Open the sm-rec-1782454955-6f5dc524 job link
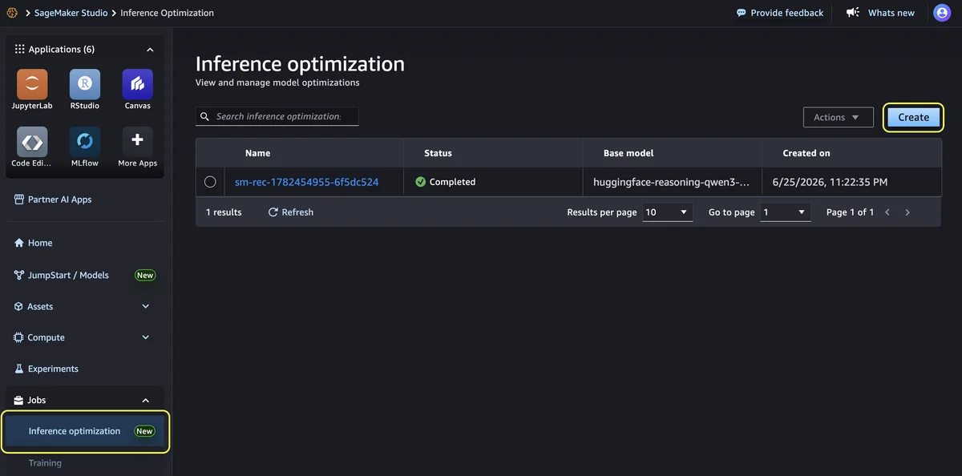Image resolution: width=962 pixels, height=476 pixels. [306, 182]
